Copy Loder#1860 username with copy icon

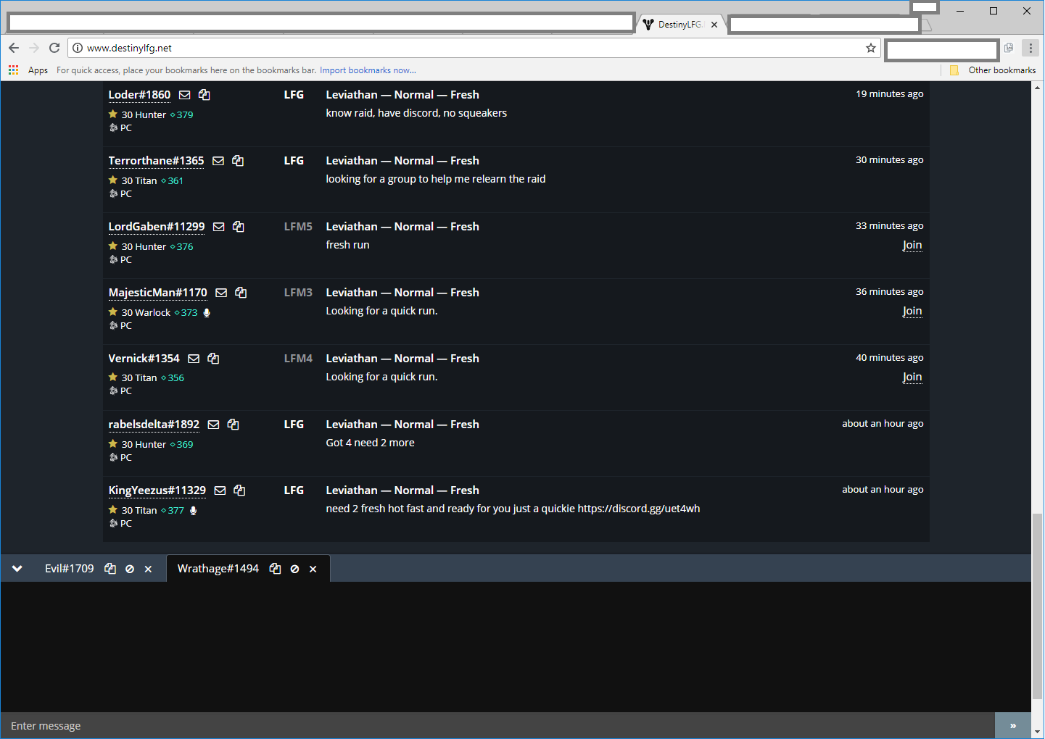[205, 95]
